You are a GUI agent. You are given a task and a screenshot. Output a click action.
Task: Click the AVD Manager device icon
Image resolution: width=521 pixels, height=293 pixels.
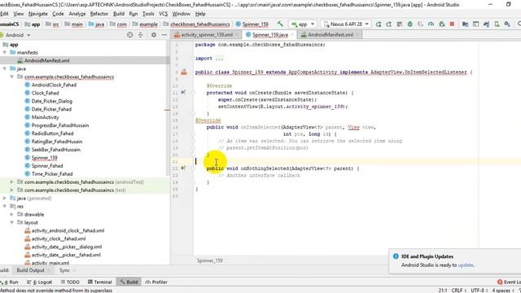pos(497,24)
